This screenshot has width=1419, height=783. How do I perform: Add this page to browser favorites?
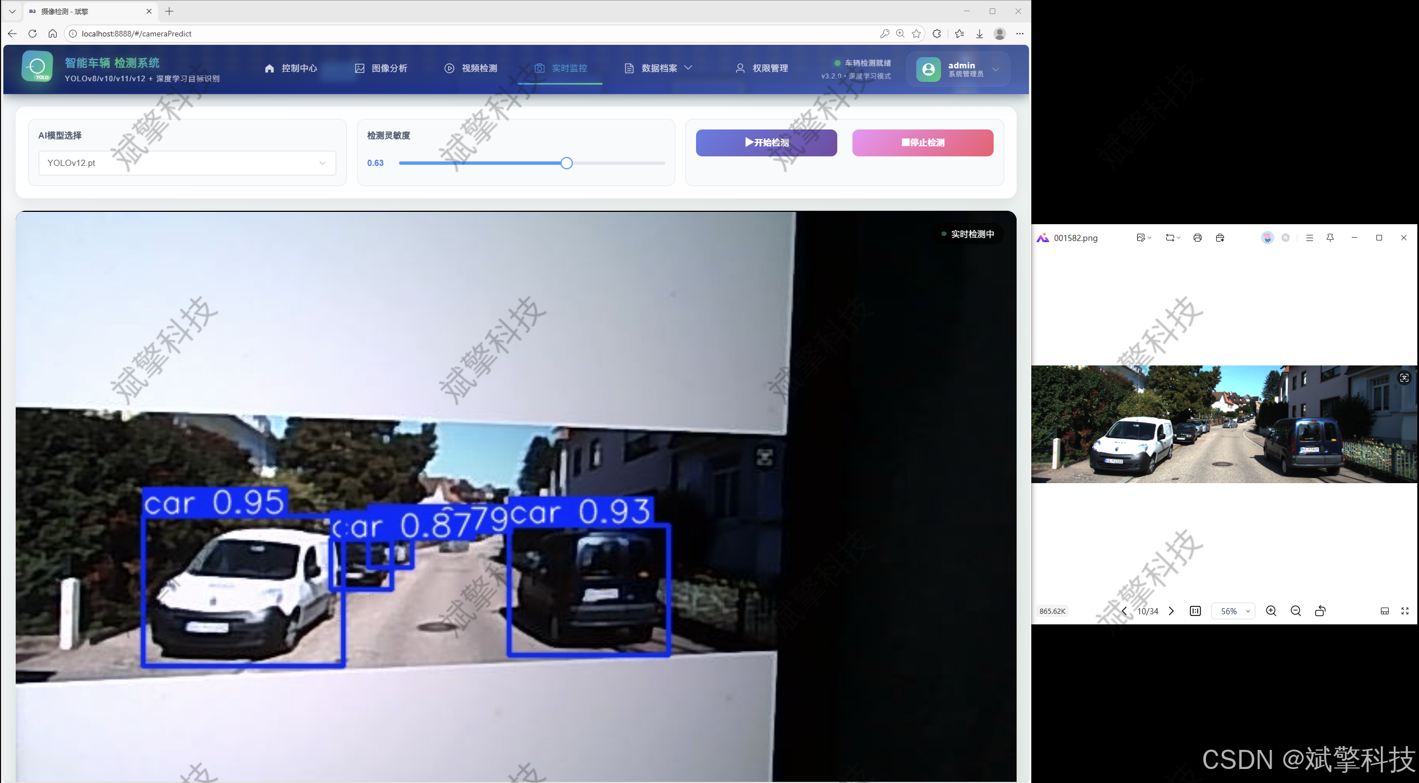pos(916,34)
